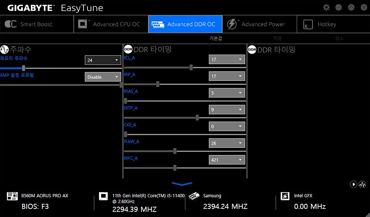Click the 메모리 주파수 slider handle
Viewport: 370px width, 217px height.
click(x=23, y=68)
